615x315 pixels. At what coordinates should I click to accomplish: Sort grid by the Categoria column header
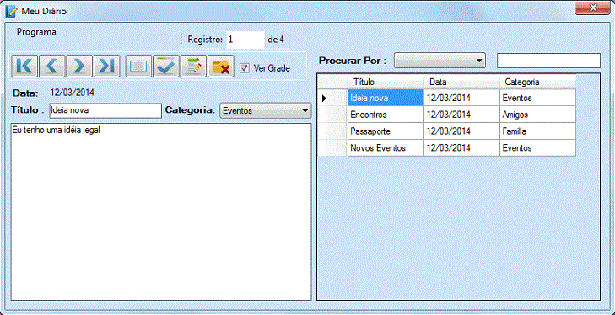point(537,82)
